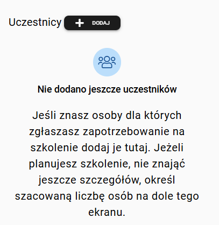Click the 'Nie dodano jeszcze uczestników' heading
Image resolution: width=219 pixels, height=225 pixels.
[107, 89]
